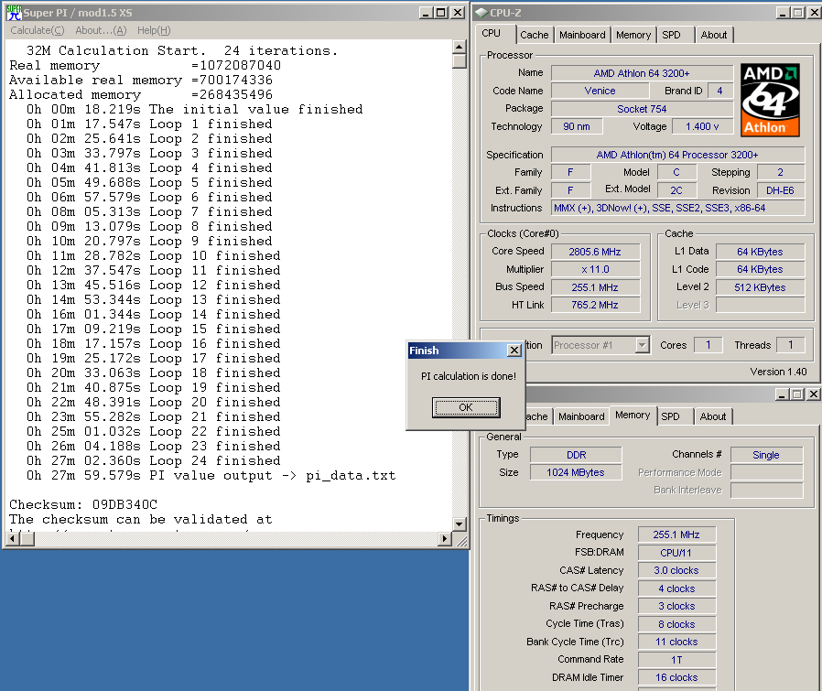Click the FSB:DRAM value 'CPU/11'
The height and width of the screenshot is (691, 822).
[x=676, y=553]
